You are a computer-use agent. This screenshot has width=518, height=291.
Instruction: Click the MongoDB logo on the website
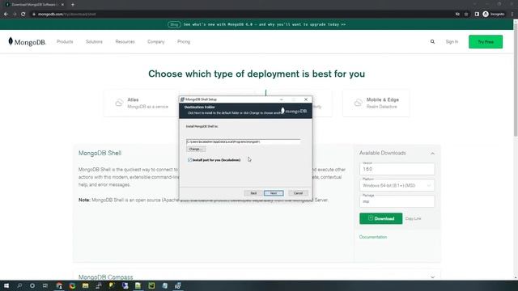27,42
